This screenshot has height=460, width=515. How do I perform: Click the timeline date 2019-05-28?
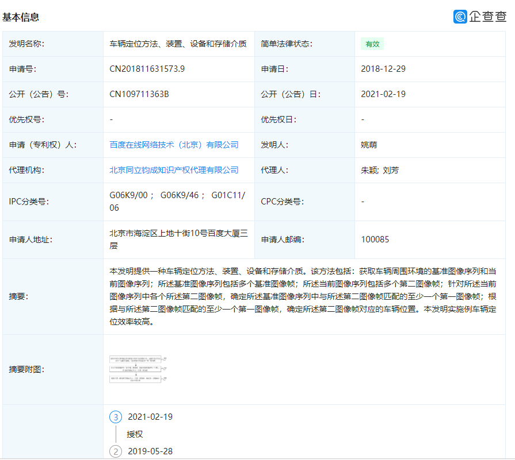(150, 451)
